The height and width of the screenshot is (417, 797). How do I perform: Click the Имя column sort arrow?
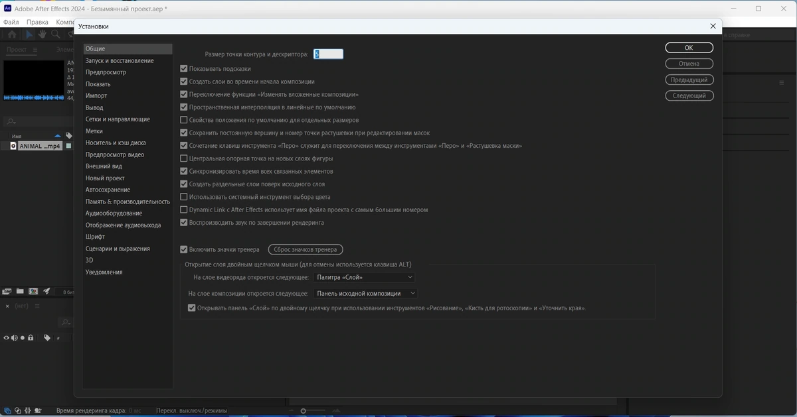tap(57, 136)
